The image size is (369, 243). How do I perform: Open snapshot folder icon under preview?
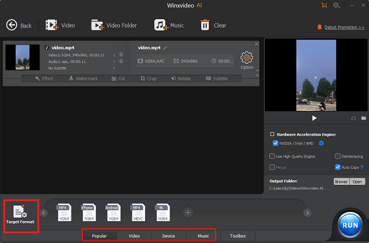pos(364,118)
